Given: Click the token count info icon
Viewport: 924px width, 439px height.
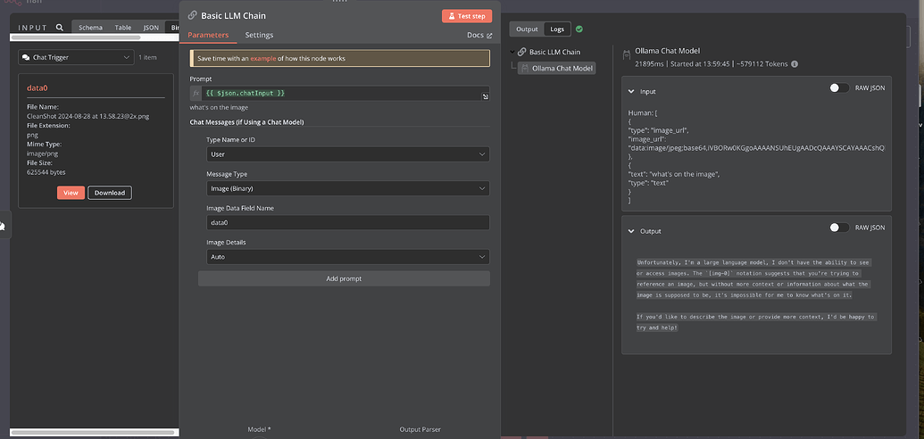Looking at the screenshot, I should 795,64.
